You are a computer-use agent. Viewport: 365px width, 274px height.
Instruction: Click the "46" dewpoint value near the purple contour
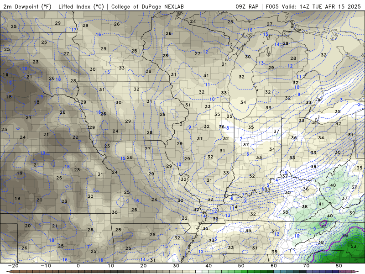[345, 236]
